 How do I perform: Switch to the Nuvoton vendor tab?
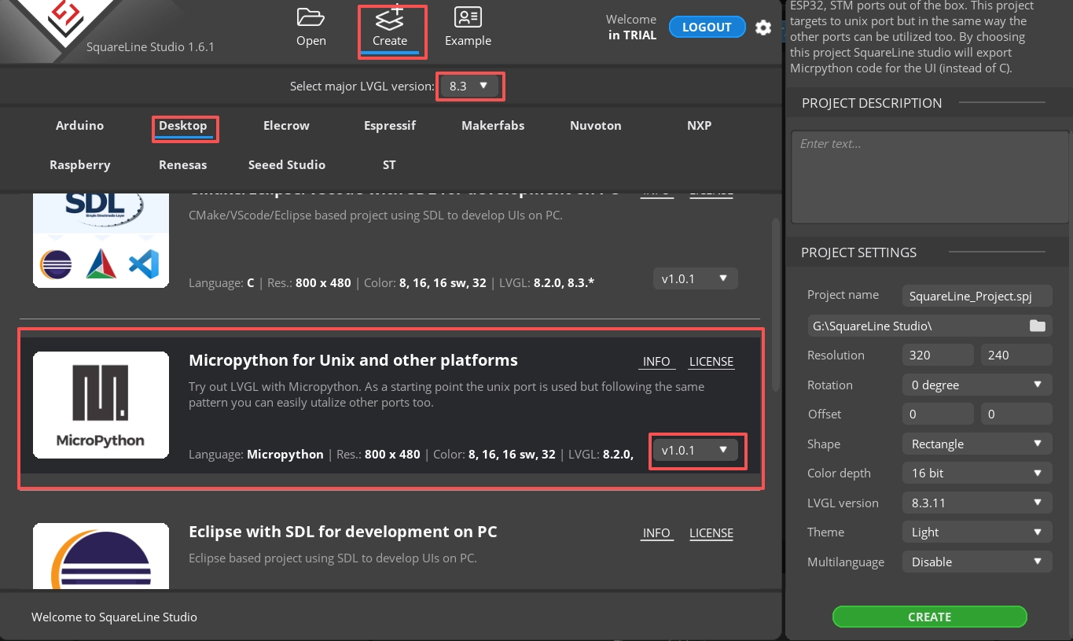tap(596, 126)
